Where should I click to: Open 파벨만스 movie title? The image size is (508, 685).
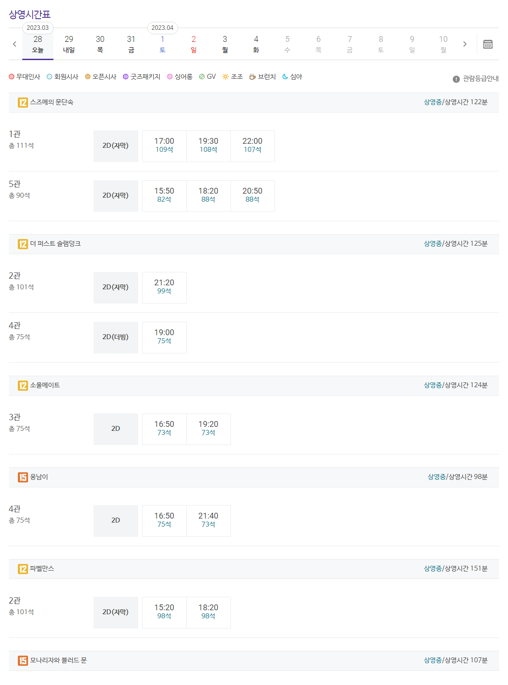tap(42, 569)
